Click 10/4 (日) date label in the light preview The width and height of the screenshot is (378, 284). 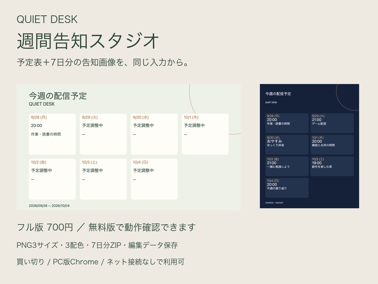pos(141,162)
